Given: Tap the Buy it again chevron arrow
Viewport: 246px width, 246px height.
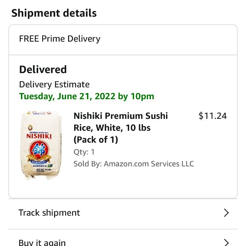Looking at the screenshot, I should coord(226,243).
